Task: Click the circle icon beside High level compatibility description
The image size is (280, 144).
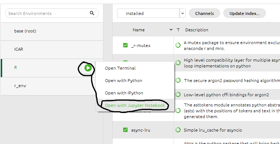Action: click(x=178, y=63)
